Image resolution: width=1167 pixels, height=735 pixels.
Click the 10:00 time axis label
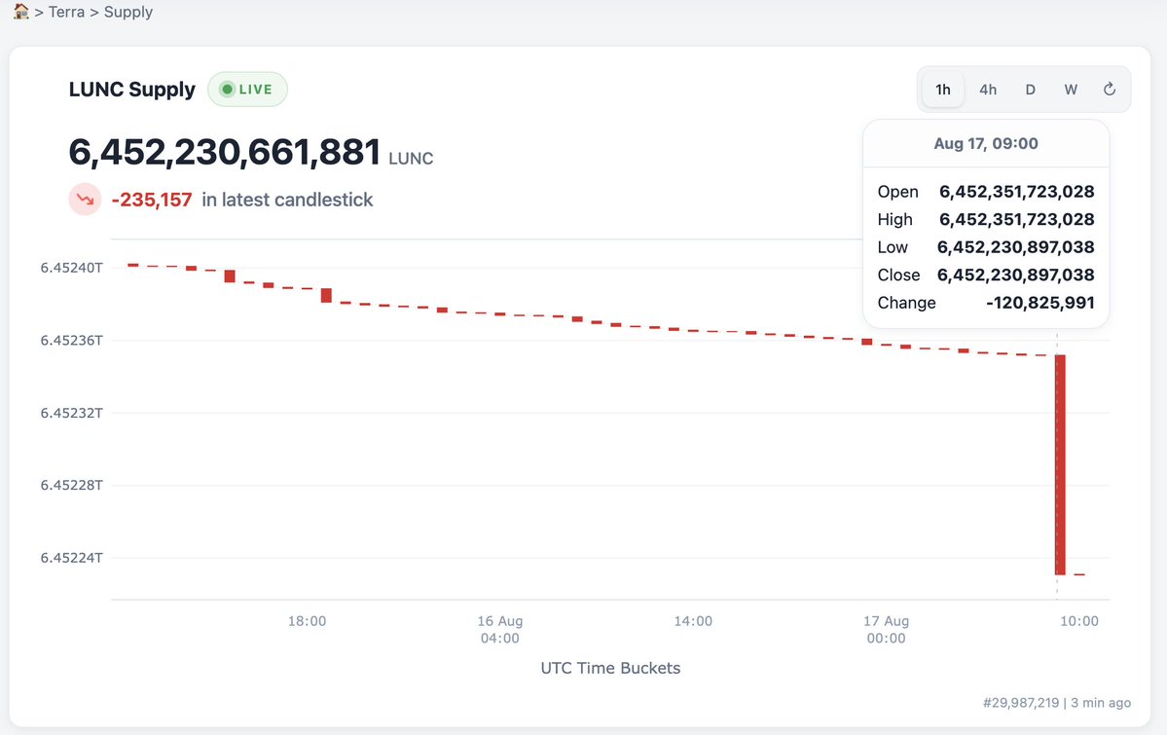(x=1079, y=621)
